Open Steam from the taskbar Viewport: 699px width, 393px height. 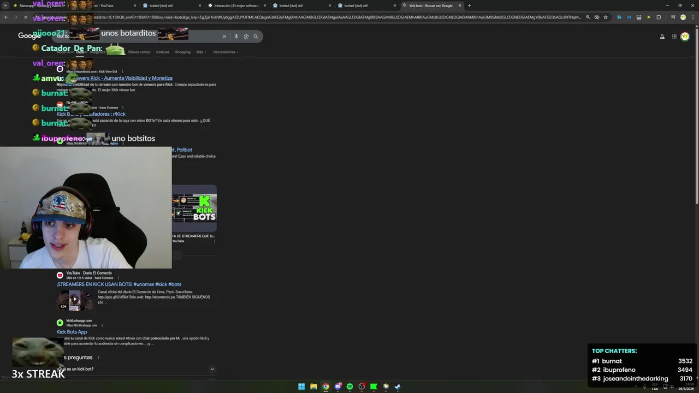coord(398,386)
